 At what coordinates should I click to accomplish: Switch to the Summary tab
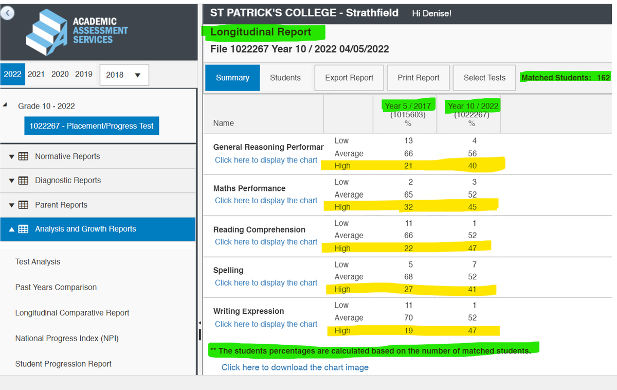[x=232, y=78]
